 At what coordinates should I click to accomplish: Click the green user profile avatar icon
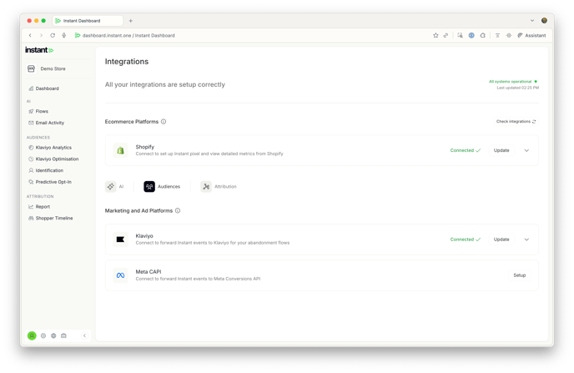coord(32,335)
